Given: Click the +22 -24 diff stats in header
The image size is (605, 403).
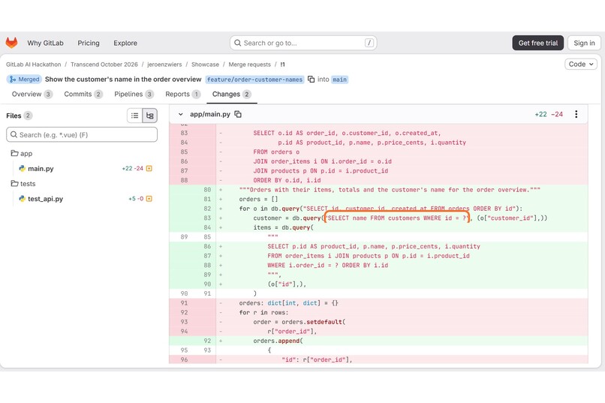Looking at the screenshot, I should click(x=549, y=114).
